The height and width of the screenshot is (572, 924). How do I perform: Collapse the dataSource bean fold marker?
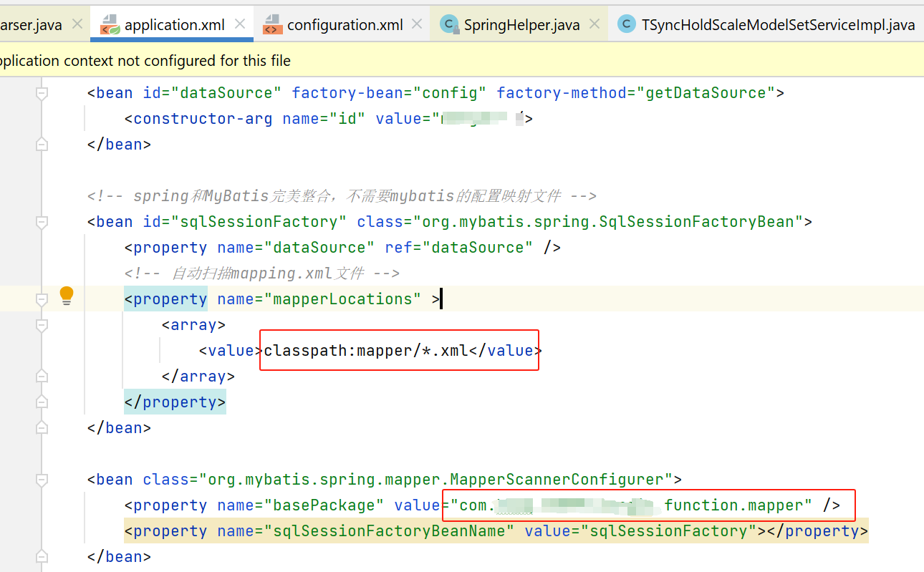[x=42, y=93]
